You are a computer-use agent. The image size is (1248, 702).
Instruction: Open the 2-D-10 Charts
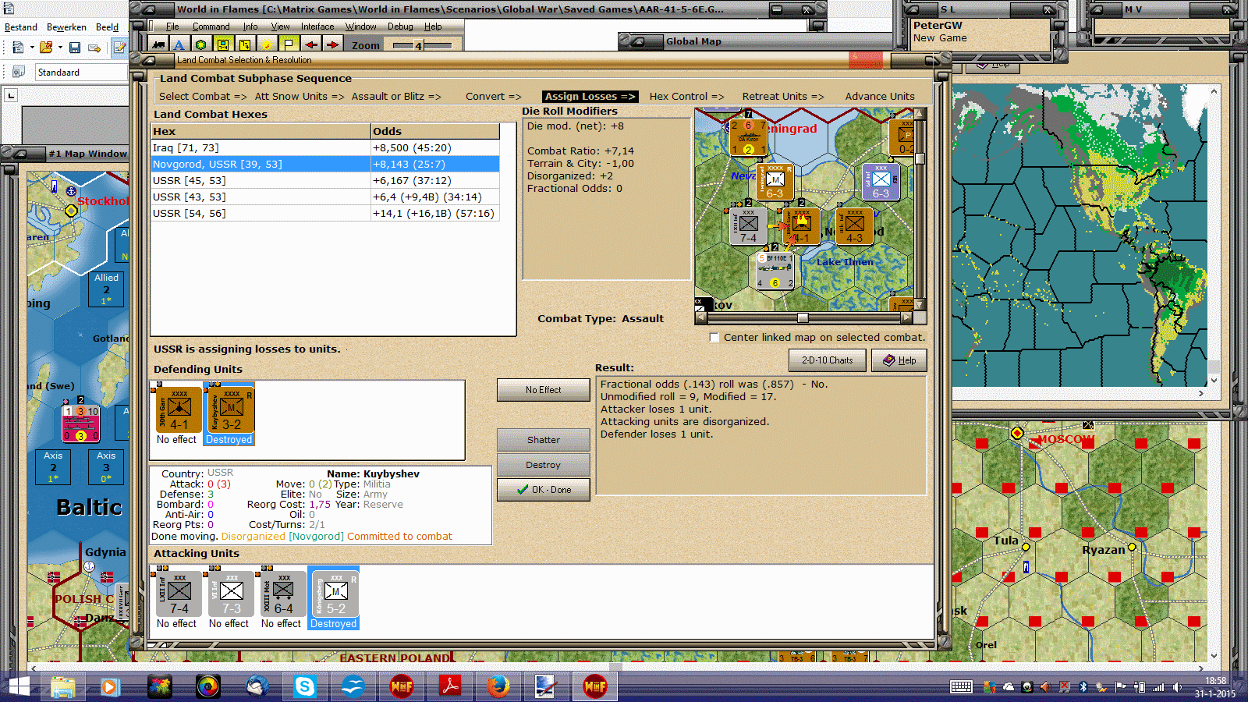827,360
